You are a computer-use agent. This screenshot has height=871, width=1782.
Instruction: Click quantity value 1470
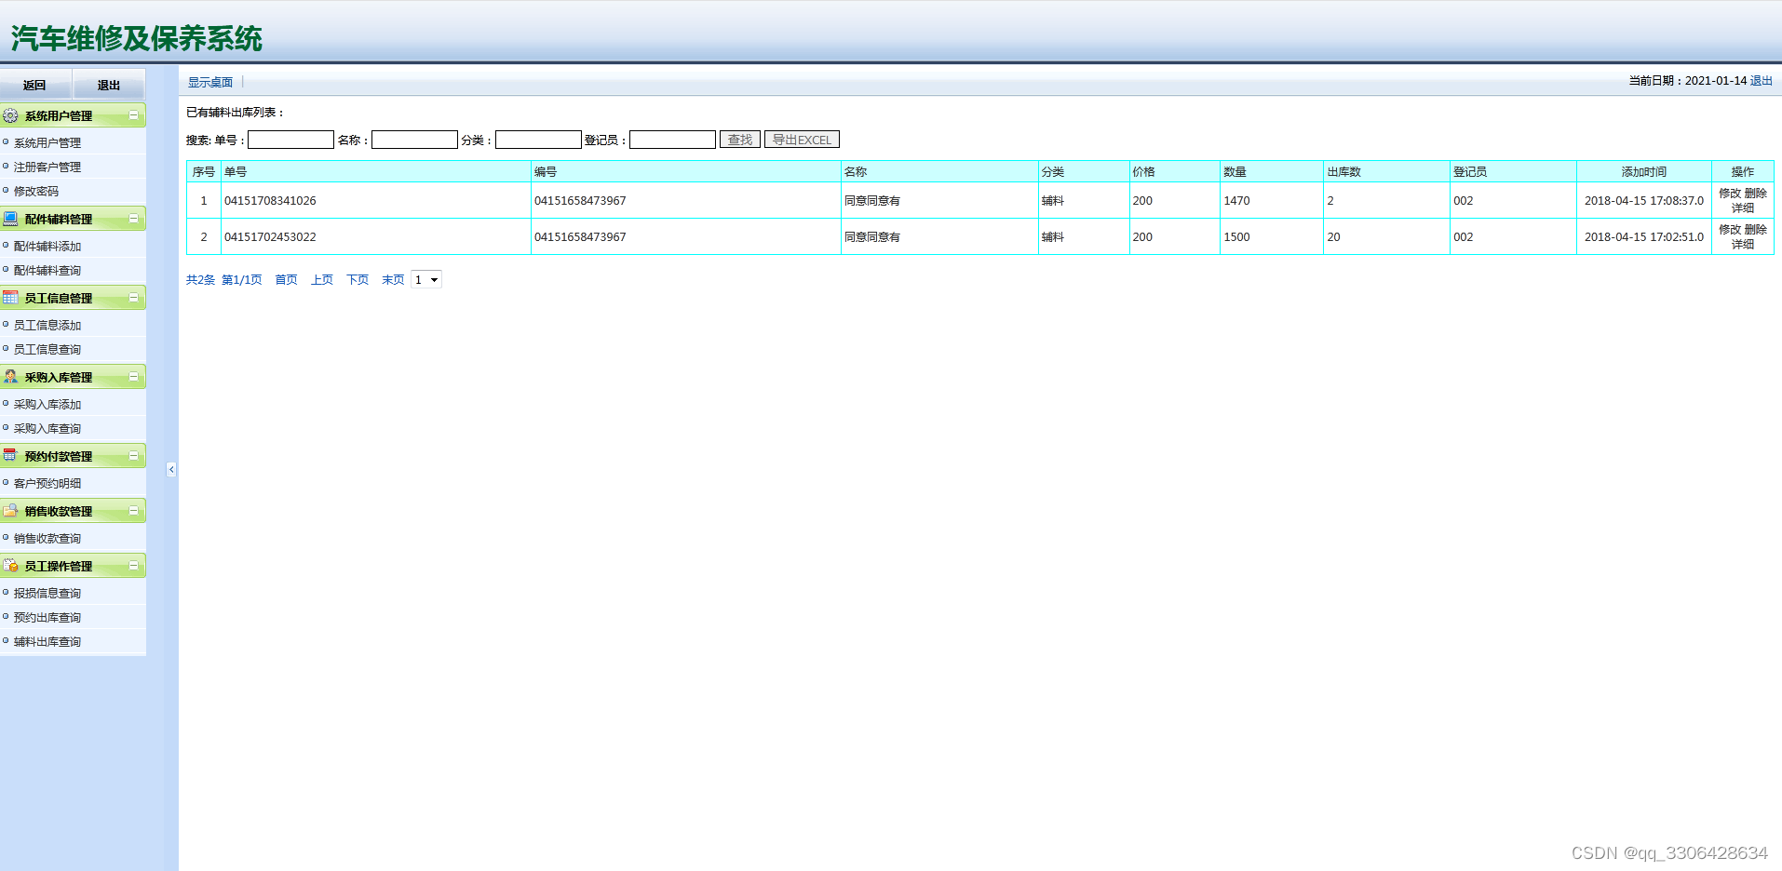click(x=1236, y=200)
